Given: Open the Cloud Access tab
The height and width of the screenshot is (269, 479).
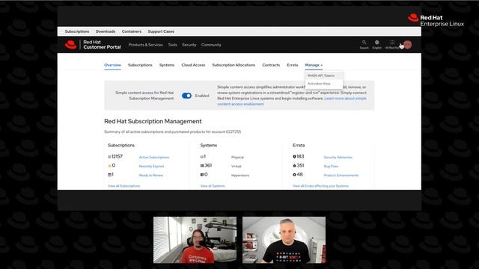Looking at the screenshot, I should (193, 65).
